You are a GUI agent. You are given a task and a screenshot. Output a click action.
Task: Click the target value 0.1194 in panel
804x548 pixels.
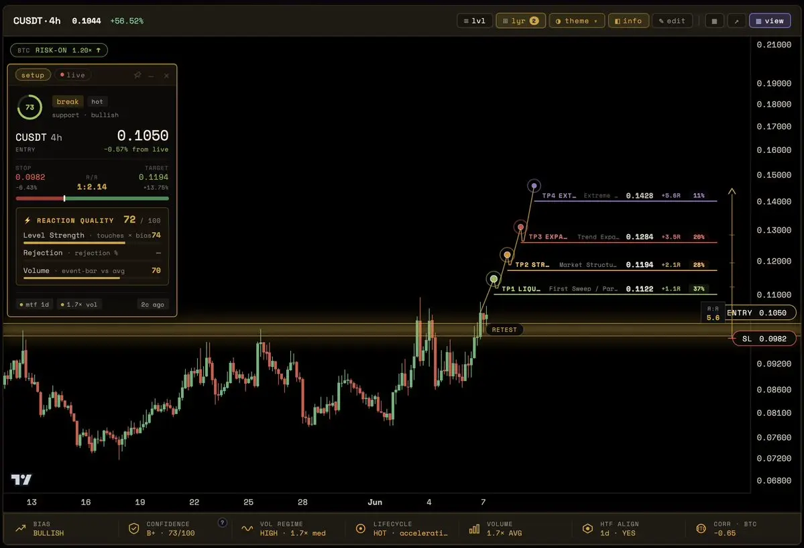154,177
